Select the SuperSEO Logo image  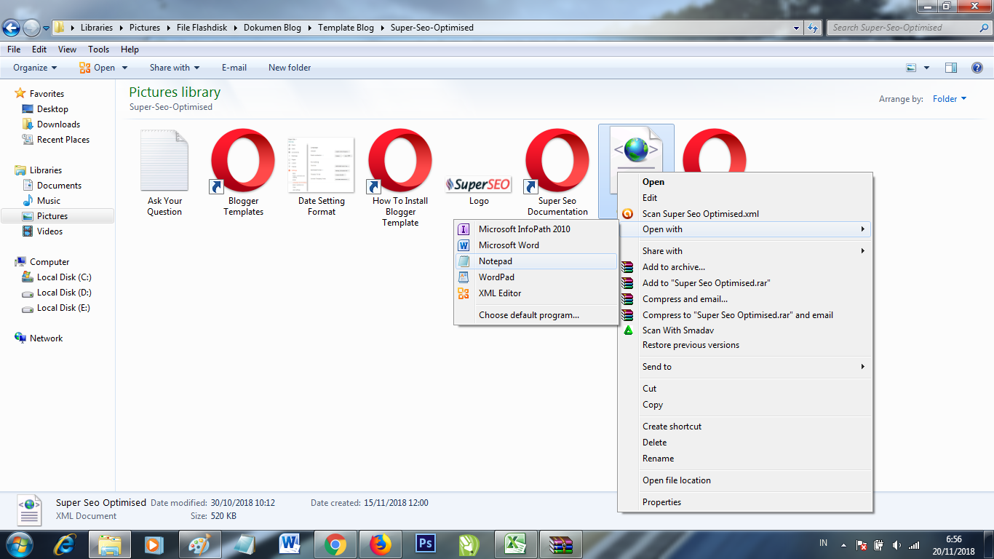pos(479,191)
